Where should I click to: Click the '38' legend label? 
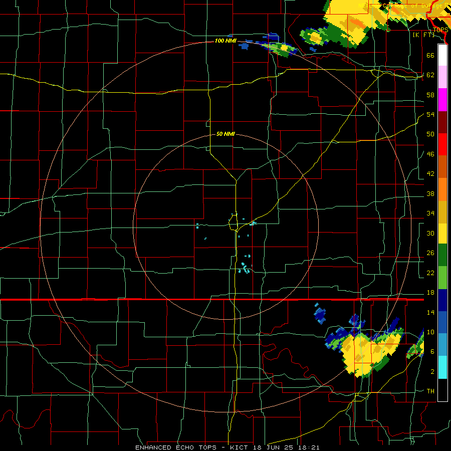(x=430, y=193)
